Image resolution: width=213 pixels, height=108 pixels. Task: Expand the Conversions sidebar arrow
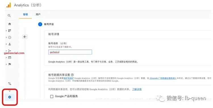click(x=6, y=64)
